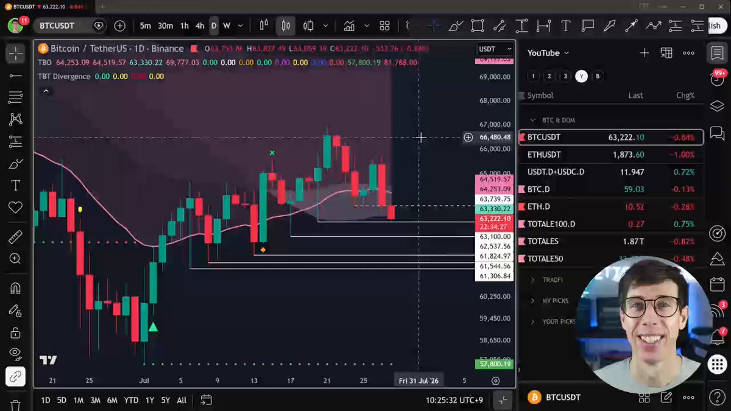Click the trash Remove objects icon
Viewport: 731px width, 411px height.
[16, 404]
